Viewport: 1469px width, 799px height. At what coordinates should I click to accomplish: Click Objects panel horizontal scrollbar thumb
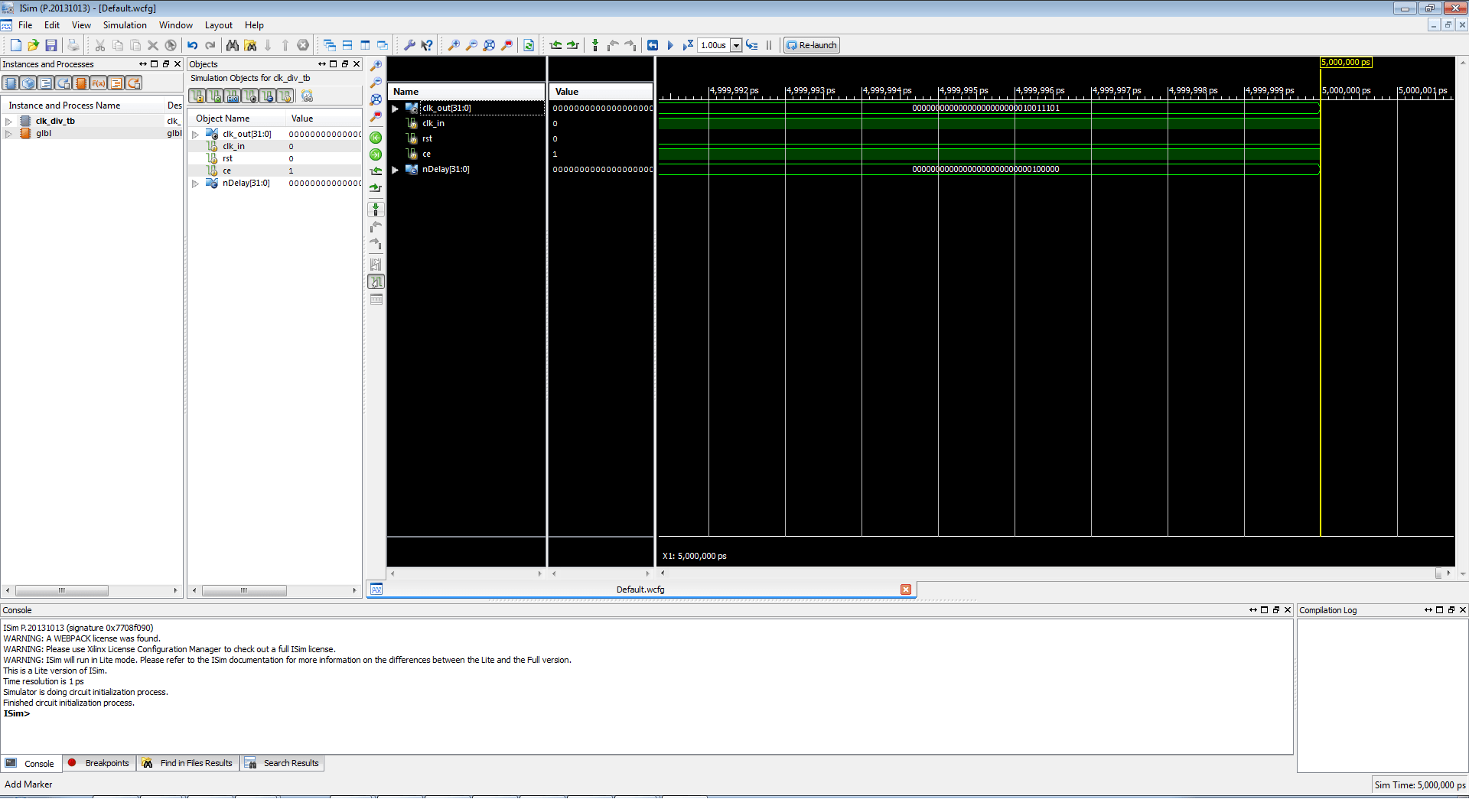coord(244,590)
